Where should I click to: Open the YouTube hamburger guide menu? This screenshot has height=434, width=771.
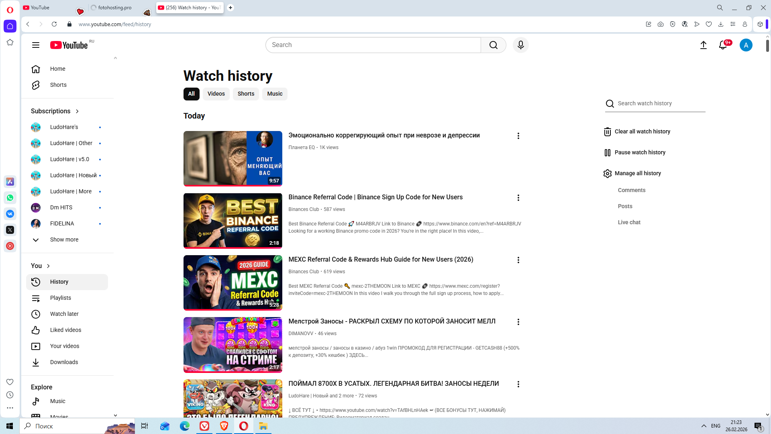[x=36, y=45]
